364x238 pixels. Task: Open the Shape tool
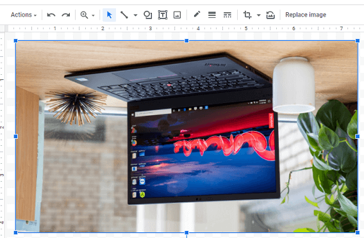(147, 15)
